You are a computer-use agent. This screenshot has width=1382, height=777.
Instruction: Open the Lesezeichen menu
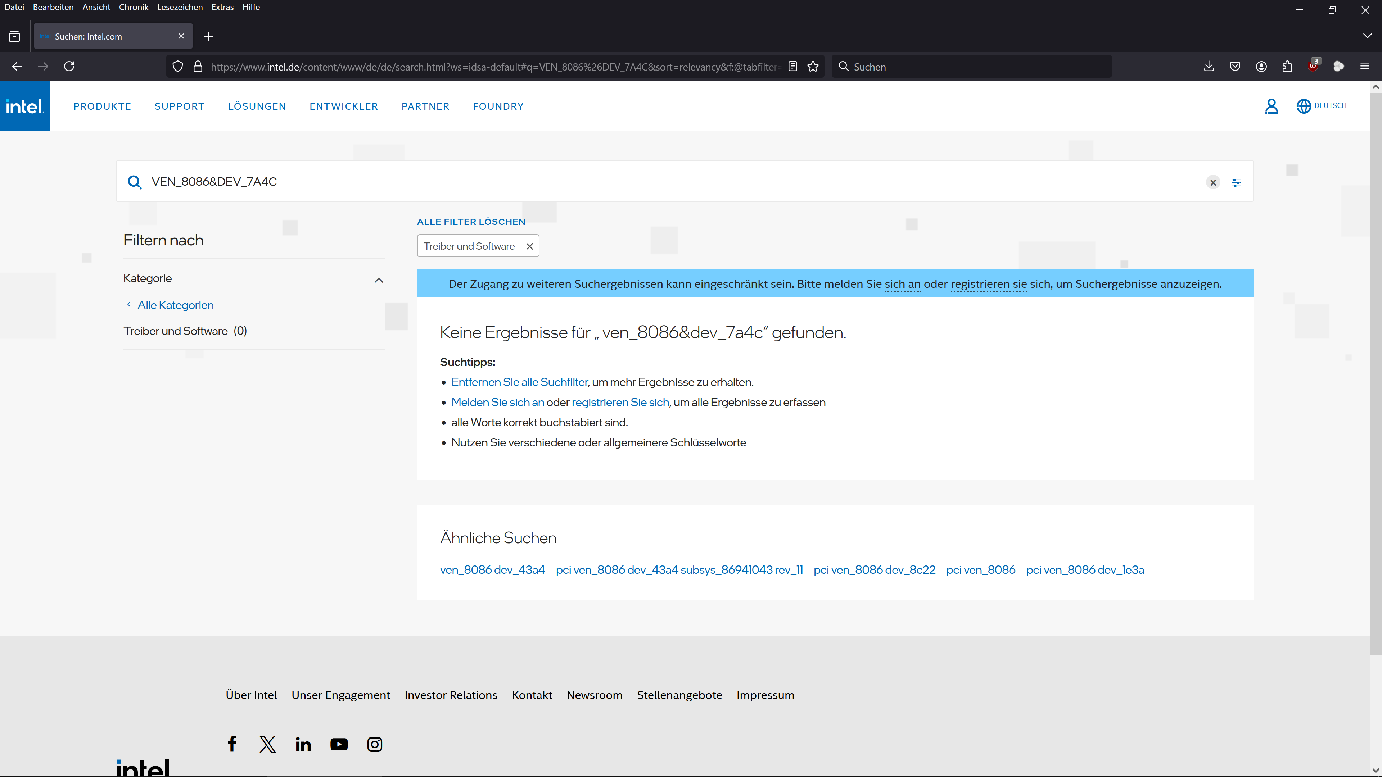pos(180,7)
